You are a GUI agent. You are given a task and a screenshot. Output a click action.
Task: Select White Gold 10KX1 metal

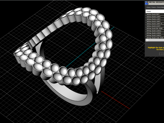click(155, 31)
